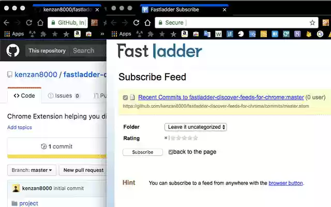Click Add topics link
Image resolution: width=331 pixels, height=207 pixels.
(20, 127)
